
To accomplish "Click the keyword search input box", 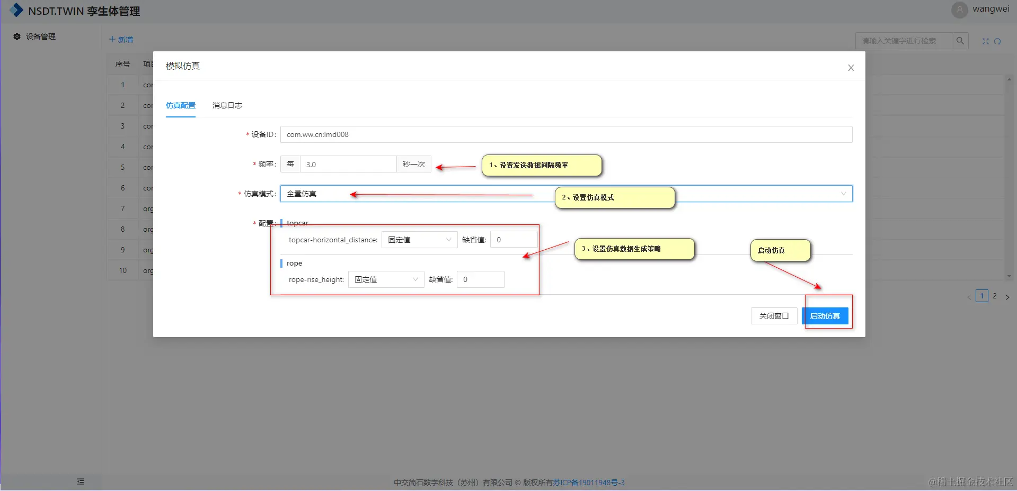I will (903, 41).
